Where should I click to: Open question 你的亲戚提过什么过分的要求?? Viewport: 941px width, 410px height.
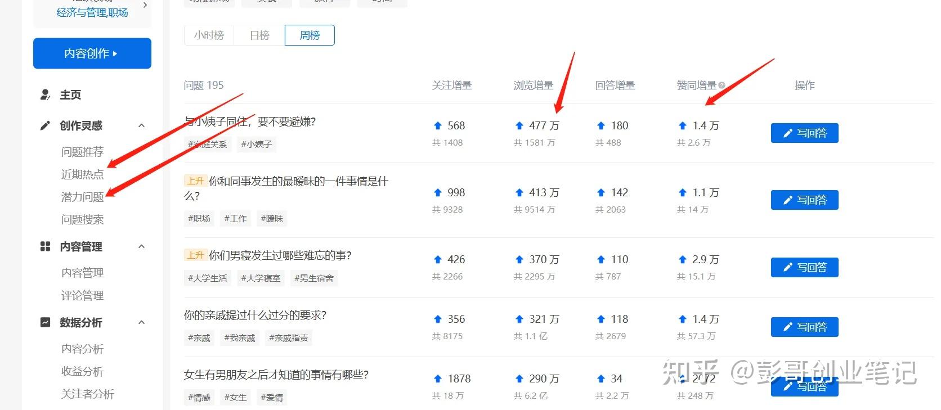(x=255, y=315)
